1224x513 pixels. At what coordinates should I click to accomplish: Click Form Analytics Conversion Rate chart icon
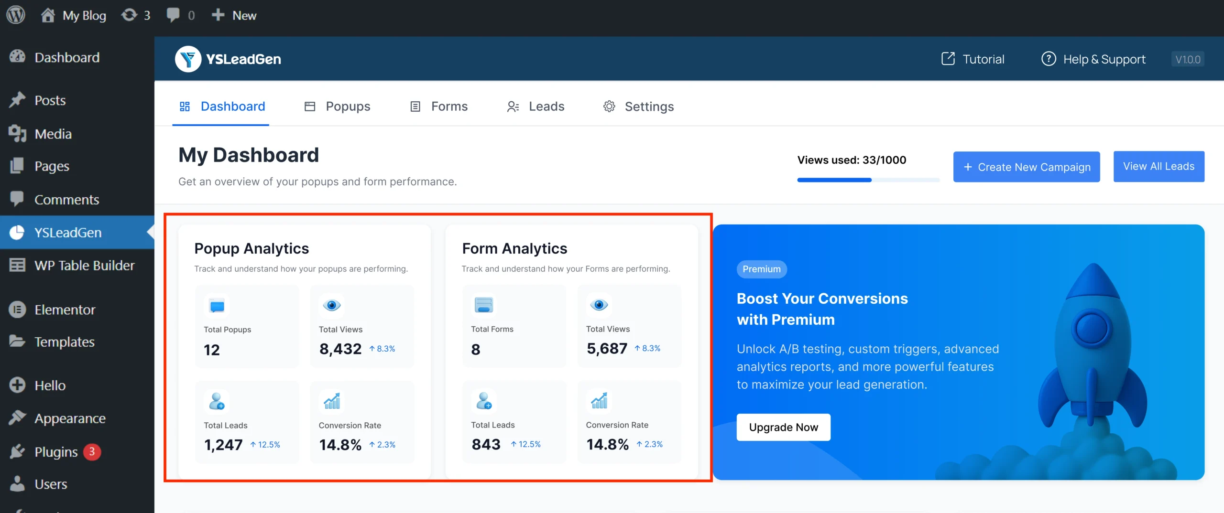coord(599,401)
